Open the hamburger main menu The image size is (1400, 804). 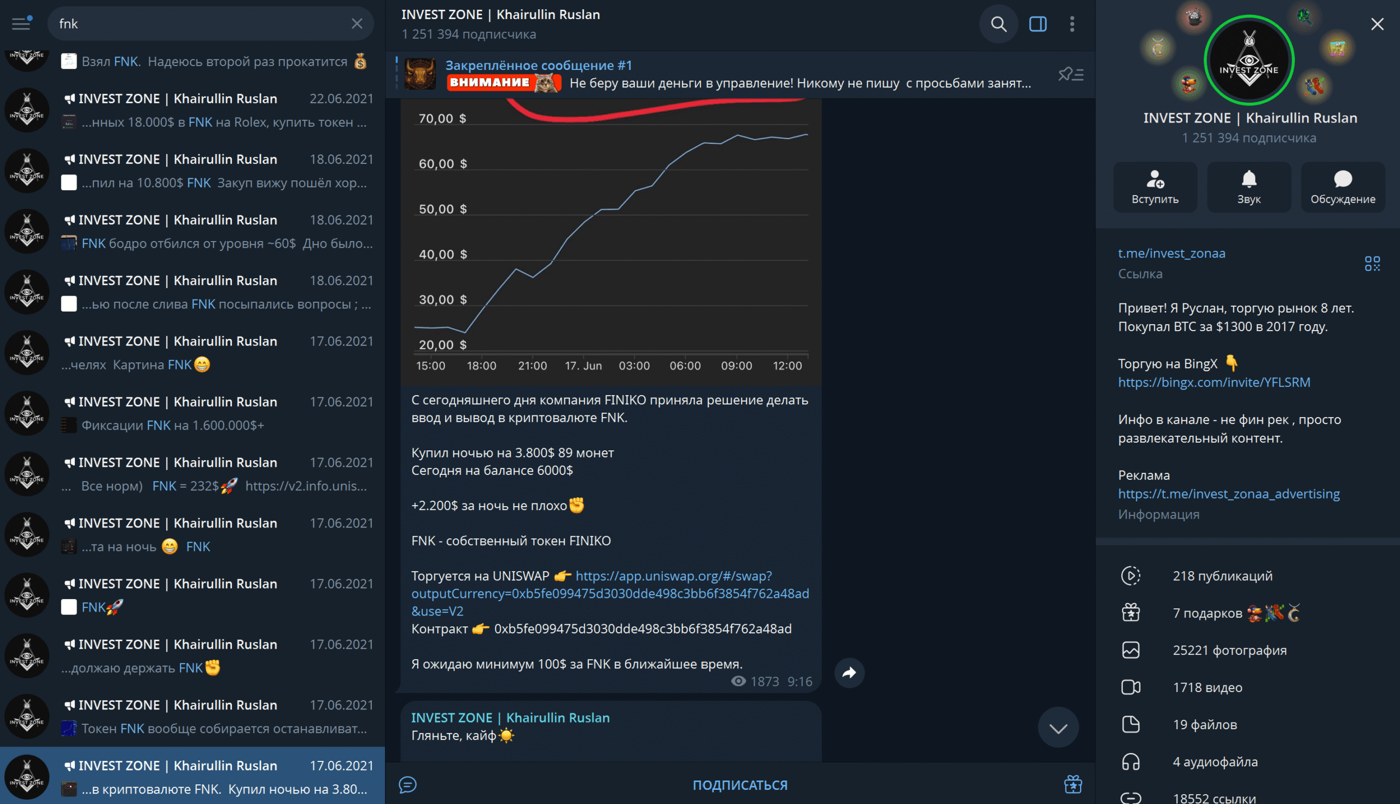[21, 24]
